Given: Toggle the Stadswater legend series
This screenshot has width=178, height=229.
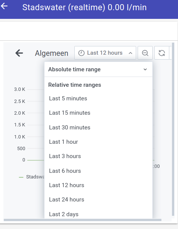Looking at the screenshot, I should point(32,177).
